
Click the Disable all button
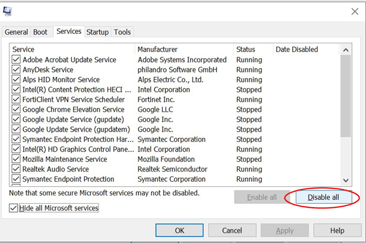click(324, 197)
